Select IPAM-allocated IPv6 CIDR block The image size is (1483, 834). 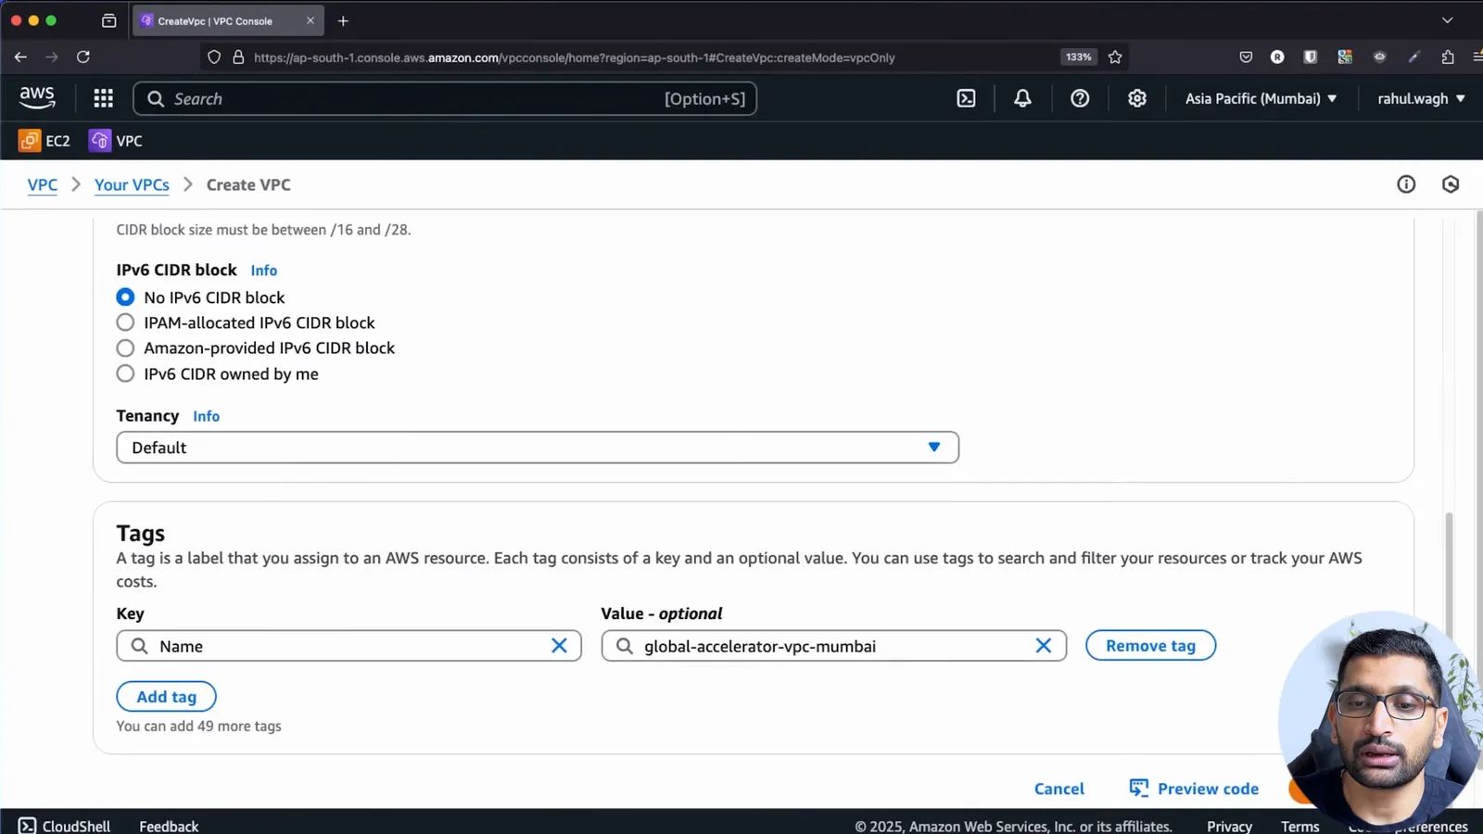pos(125,322)
